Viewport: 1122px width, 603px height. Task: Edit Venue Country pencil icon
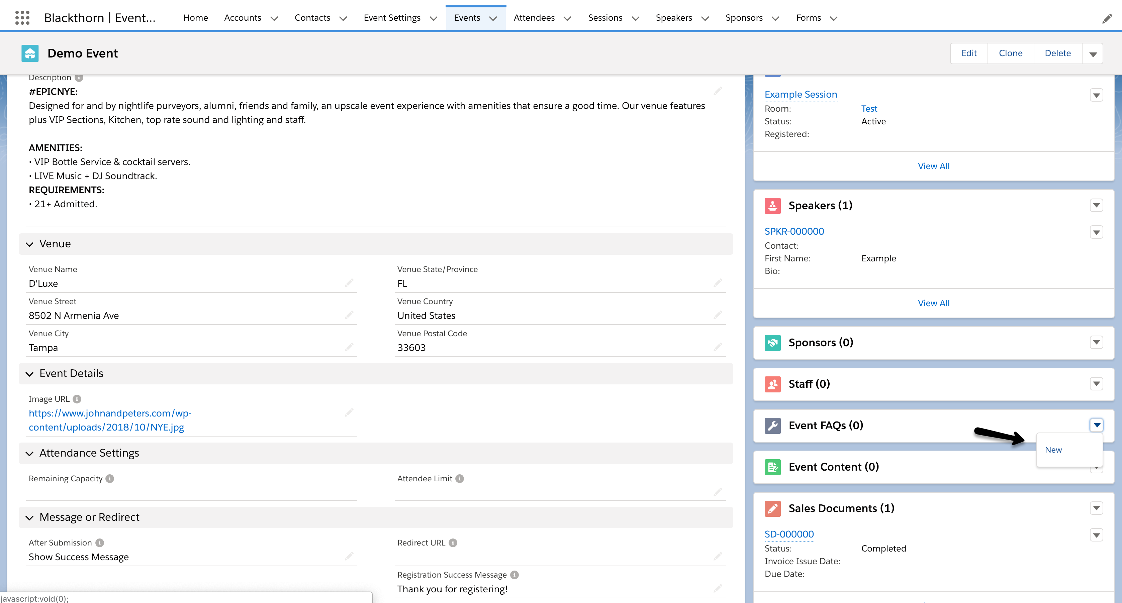[718, 315]
